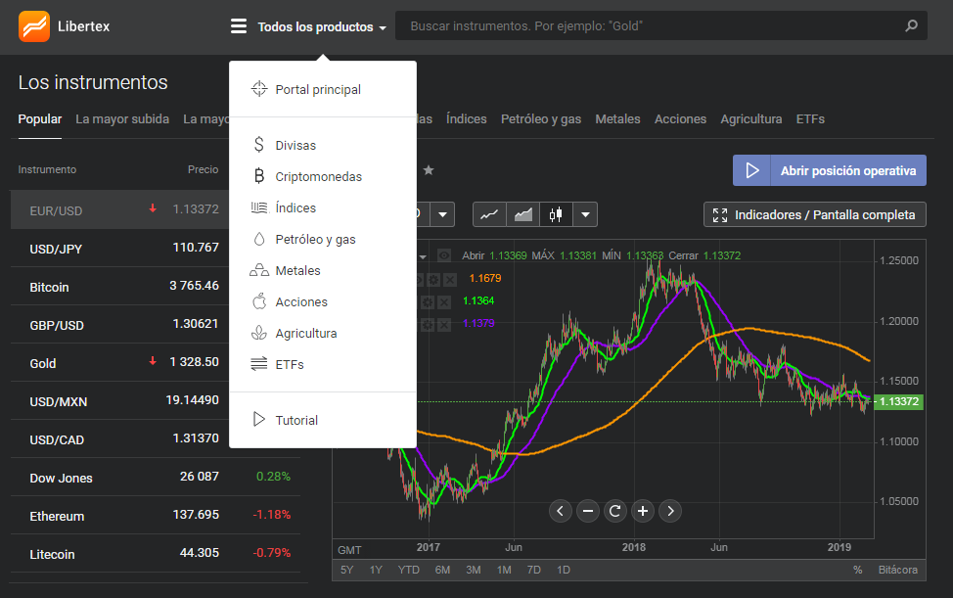Open Acciones tab in top bar

pos(680,119)
